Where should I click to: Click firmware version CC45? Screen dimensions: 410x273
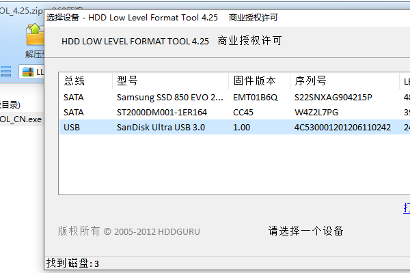tap(243, 113)
